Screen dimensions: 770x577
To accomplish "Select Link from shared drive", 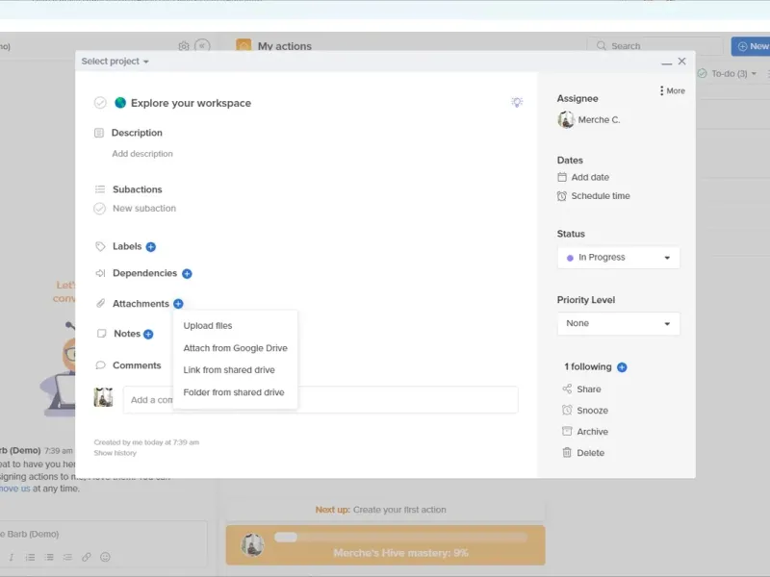I will 229,370.
